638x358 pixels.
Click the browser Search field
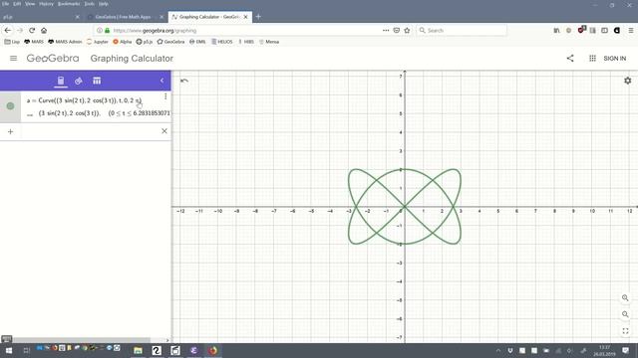pyautogui.click(x=462, y=31)
